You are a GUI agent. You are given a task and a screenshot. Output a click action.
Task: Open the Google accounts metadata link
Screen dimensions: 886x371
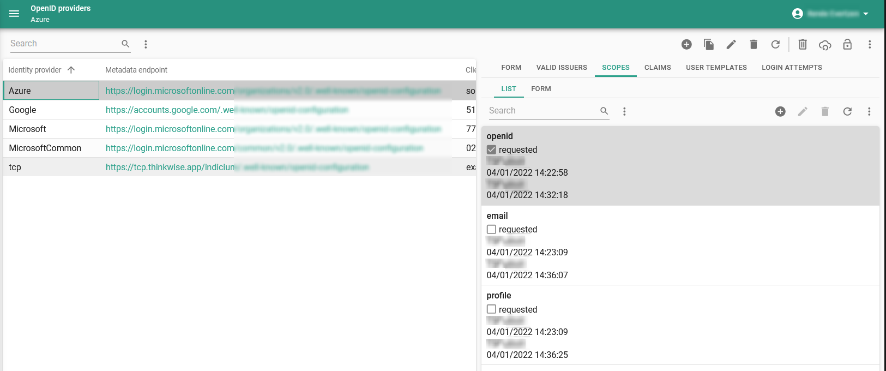point(227,110)
